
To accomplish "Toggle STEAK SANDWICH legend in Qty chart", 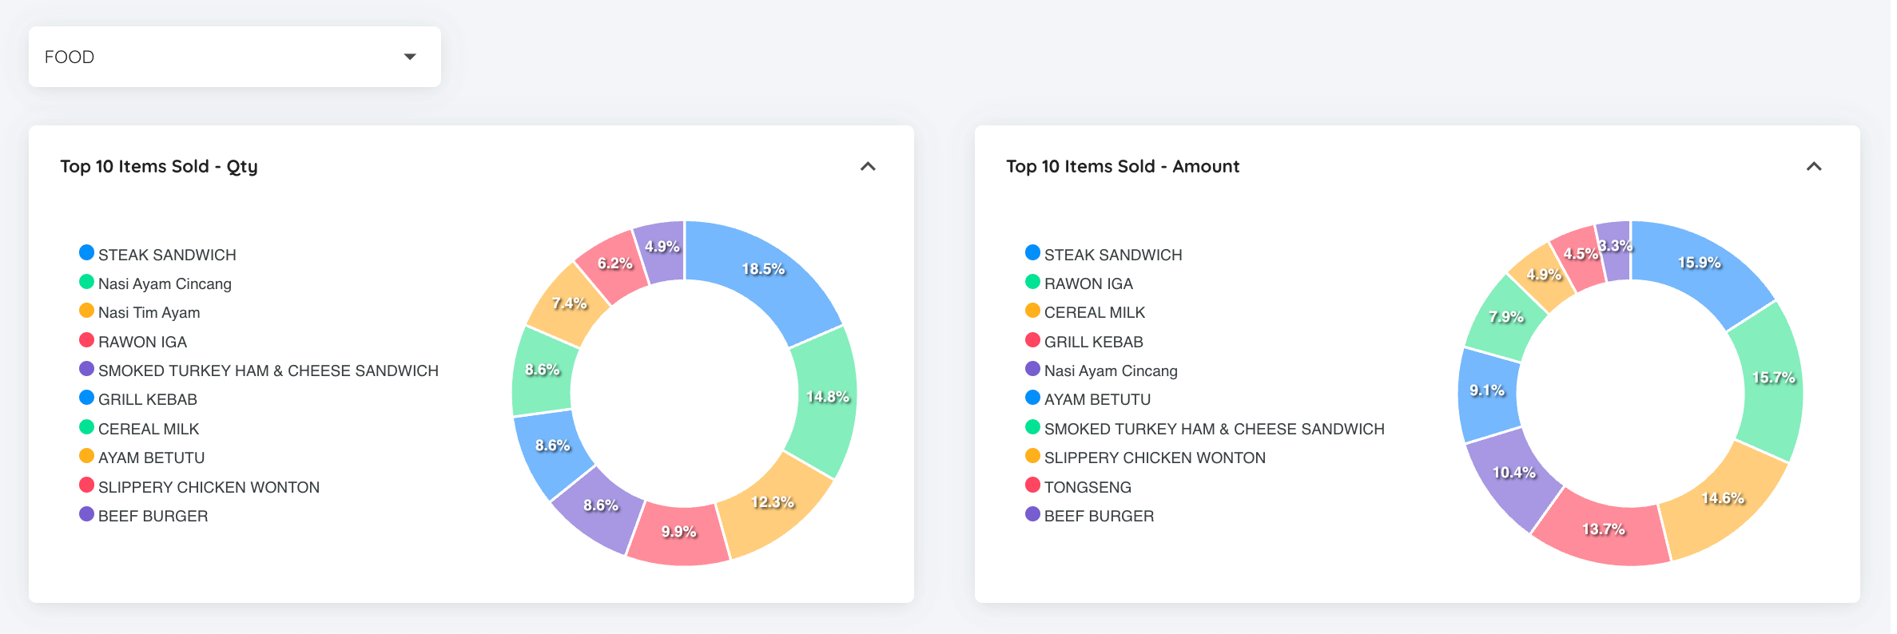I will [x=157, y=254].
